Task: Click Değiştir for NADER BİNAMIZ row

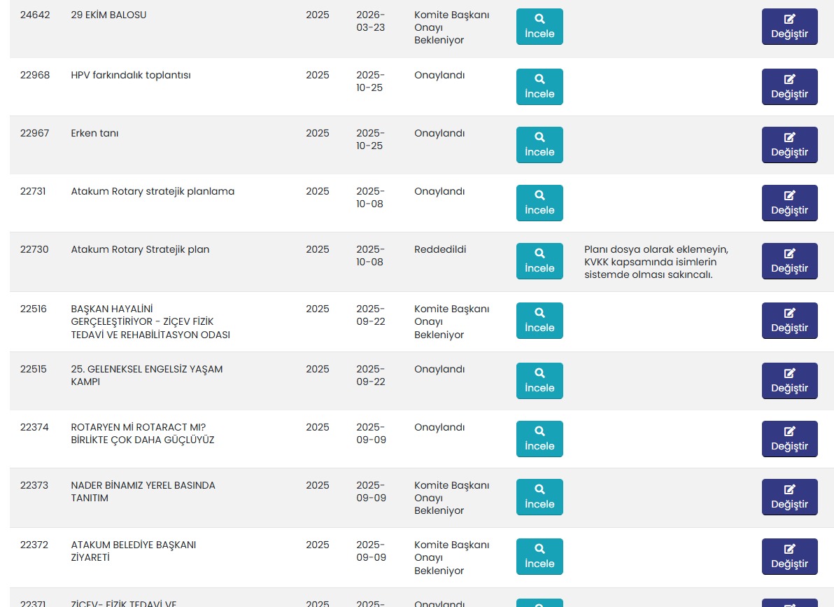Action: point(789,497)
